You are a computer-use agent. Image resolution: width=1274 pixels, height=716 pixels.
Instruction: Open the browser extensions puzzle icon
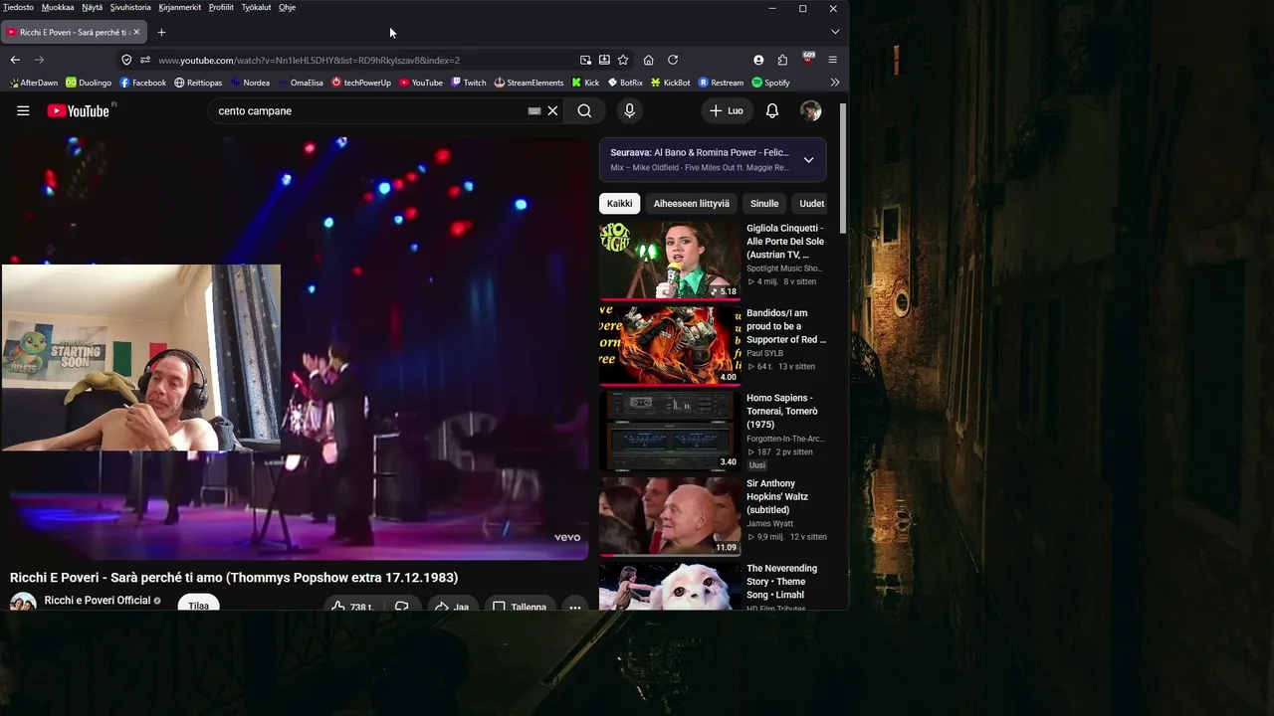tap(782, 60)
